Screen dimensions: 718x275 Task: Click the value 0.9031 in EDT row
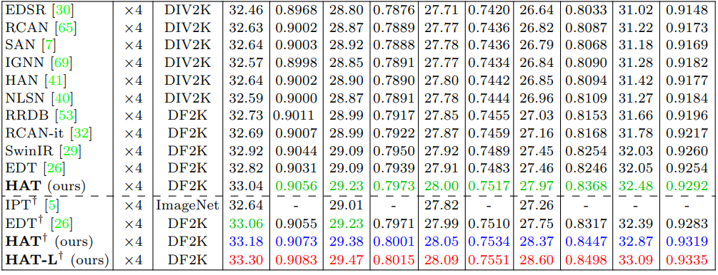pyautogui.click(x=296, y=168)
